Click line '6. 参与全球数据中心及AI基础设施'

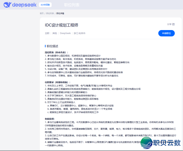[84, 72]
